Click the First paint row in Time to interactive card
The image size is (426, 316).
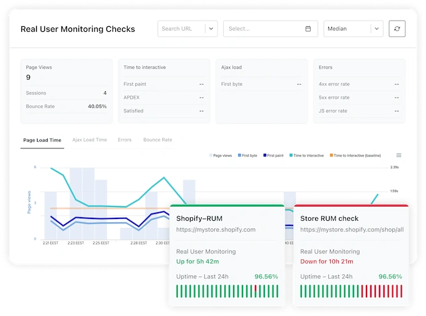[164, 84]
